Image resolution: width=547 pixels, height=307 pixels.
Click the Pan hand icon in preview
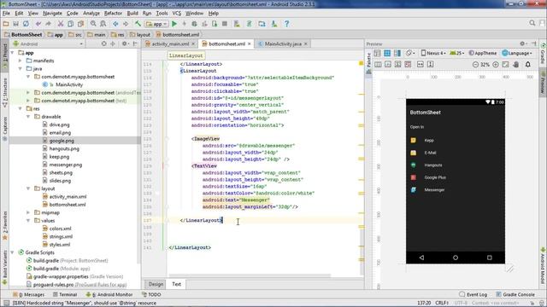[516, 65]
